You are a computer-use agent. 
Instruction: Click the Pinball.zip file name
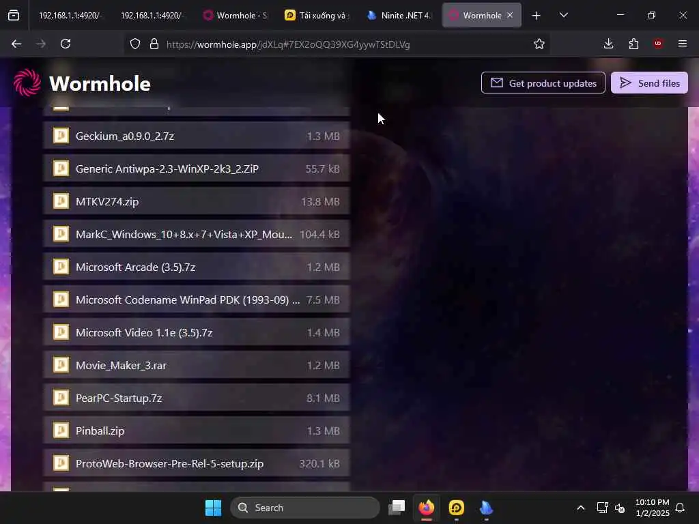coord(100,431)
